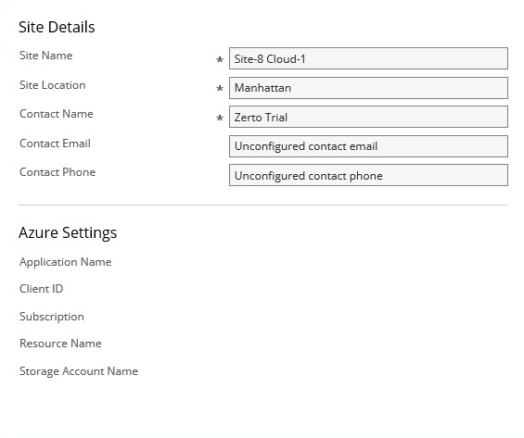The image size is (524, 438).
Task: Click the Client ID label
Action: [x=41, y=289]
